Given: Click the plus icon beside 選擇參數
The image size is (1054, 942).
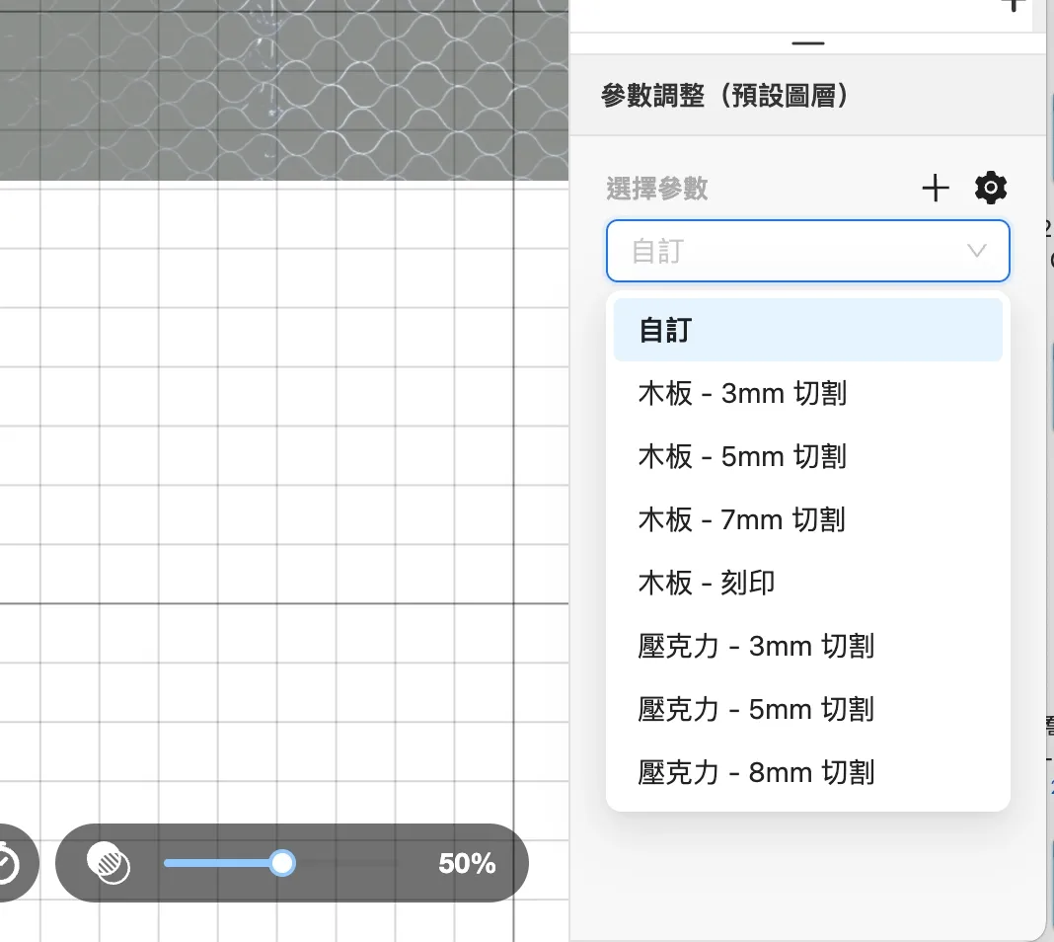Looking at the screenshot, I should click(x=935, y=188).
